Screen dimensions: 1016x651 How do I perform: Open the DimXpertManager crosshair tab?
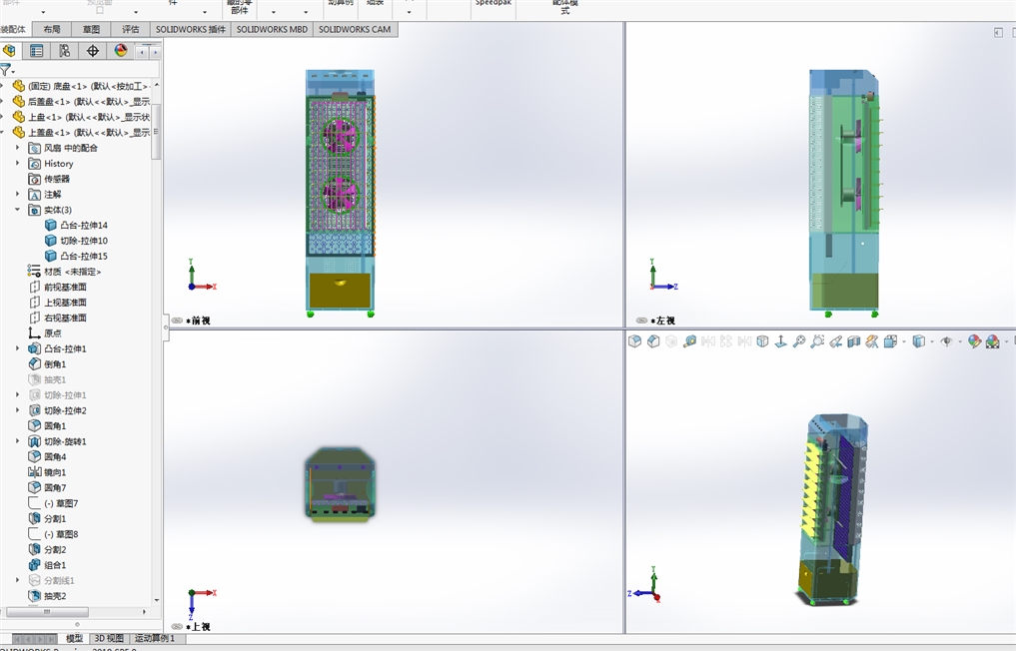93,51
